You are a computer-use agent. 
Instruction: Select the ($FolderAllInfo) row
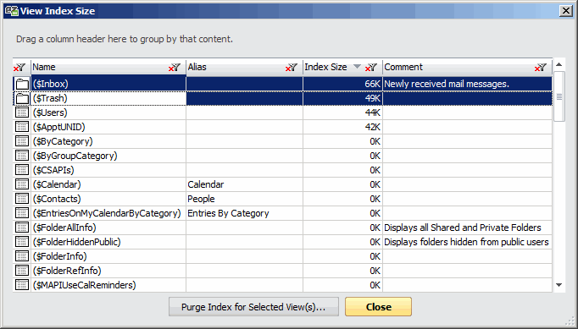pyautogui.click(x=282, y=228)
